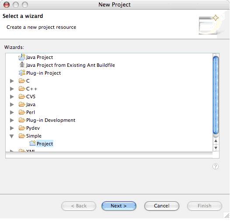Click the CVS folder icon
Viewport: 230px width, 221px height.
click(22, 97)
